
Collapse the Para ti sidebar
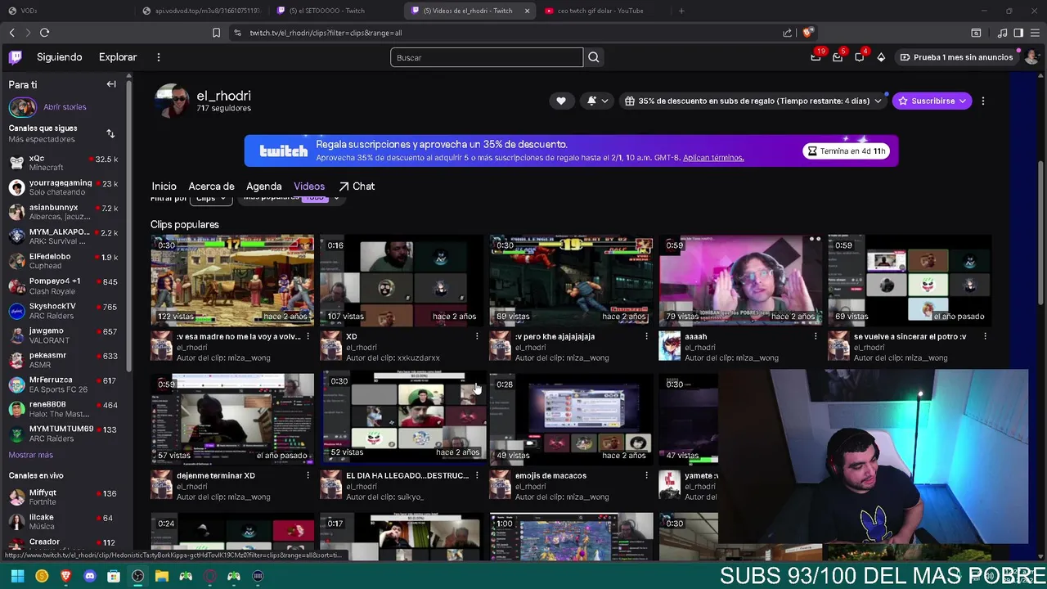[x=111, y=84]
